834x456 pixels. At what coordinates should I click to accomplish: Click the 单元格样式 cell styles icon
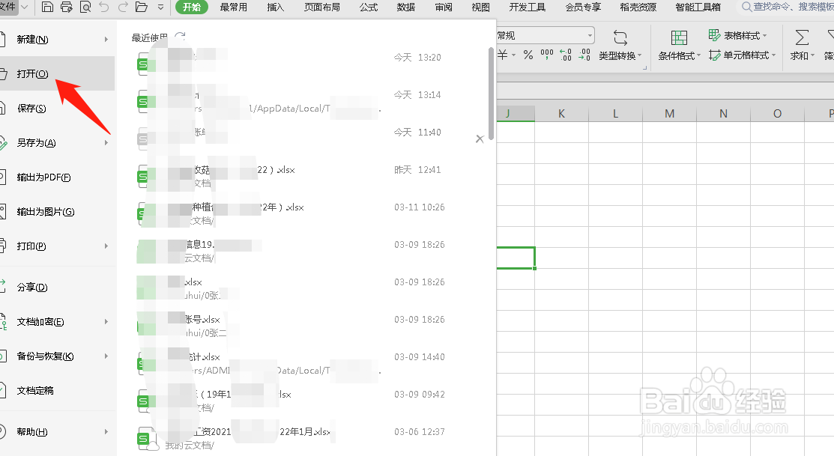[x=742, y=55]
